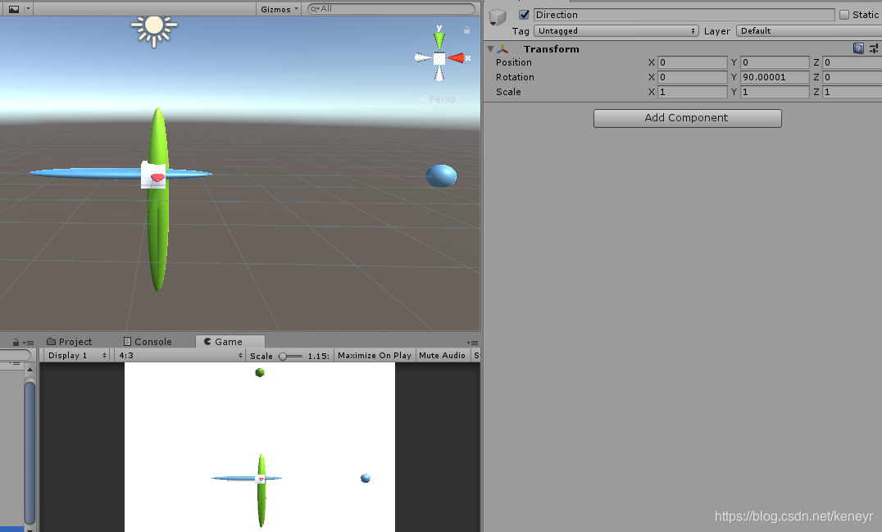Click the scene search field labeled All

[x=391, y=9]
